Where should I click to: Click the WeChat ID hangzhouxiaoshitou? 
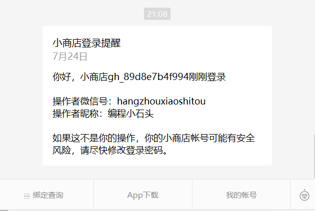(161, 101)
